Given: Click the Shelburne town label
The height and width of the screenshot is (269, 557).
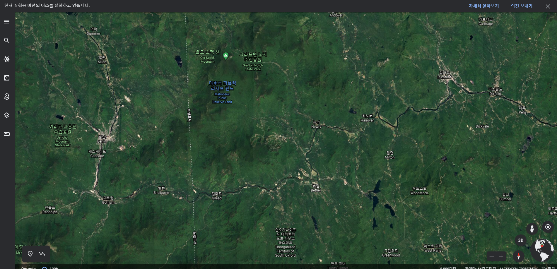Looking at the screenshot, I should pos(161,191).
